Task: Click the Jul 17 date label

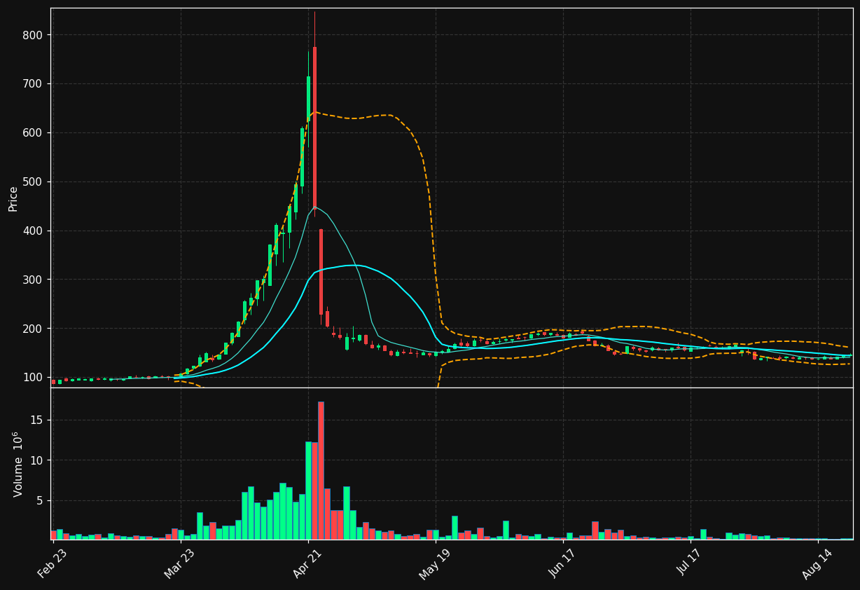Action: click(690, 563)
